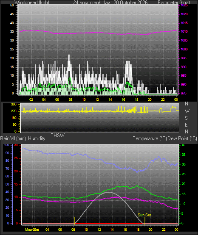Screen dimensions: 198x235
Task: Click the 'Humidity' label
Action: coord(37,138)
